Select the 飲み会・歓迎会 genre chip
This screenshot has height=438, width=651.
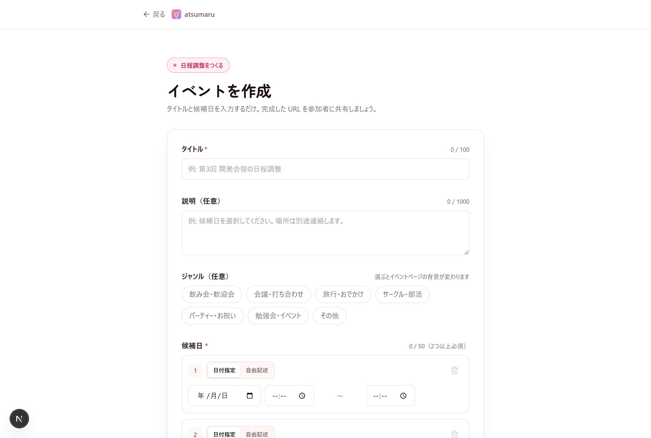212,294
